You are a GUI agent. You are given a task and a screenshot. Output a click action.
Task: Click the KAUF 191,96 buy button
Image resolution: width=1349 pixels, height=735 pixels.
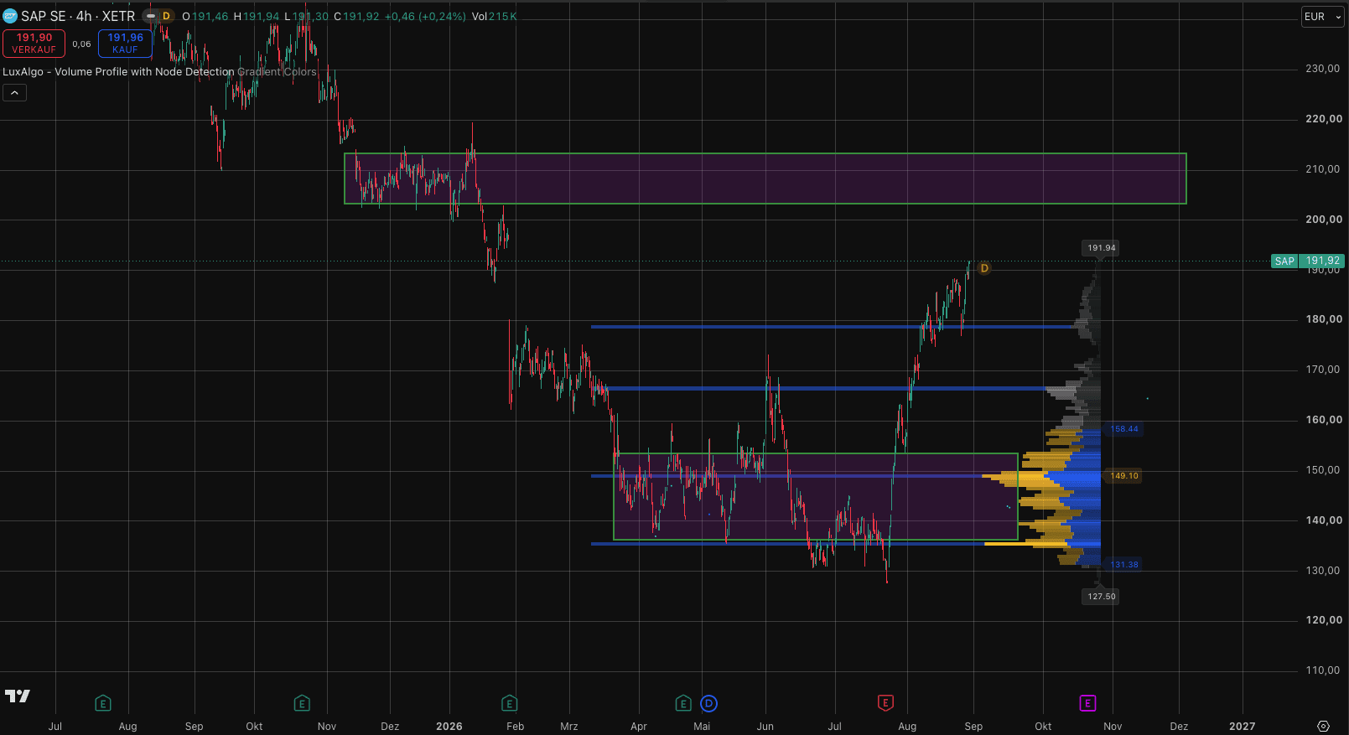125,44
